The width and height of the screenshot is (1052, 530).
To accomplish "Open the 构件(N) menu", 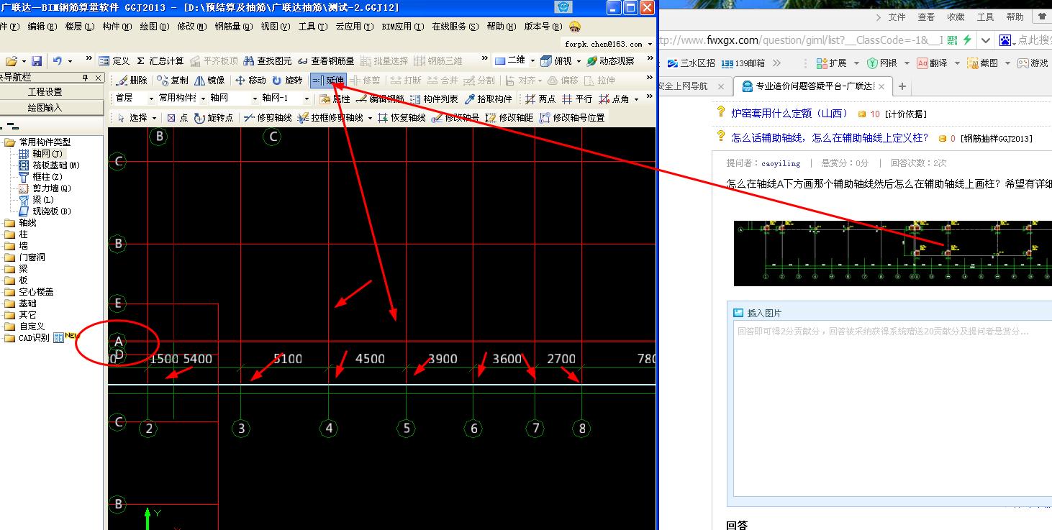I will (117, 27).
